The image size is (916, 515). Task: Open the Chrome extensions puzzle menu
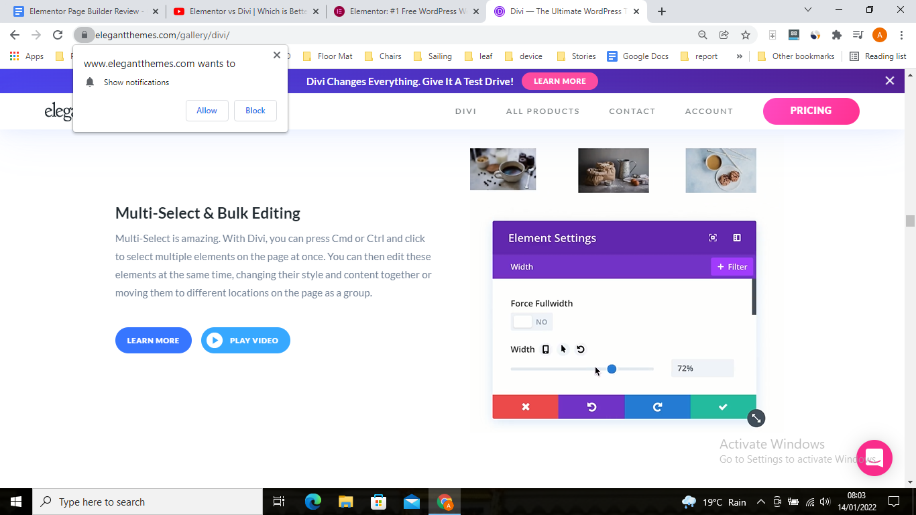pyautogui.click(x=837, y=35)
